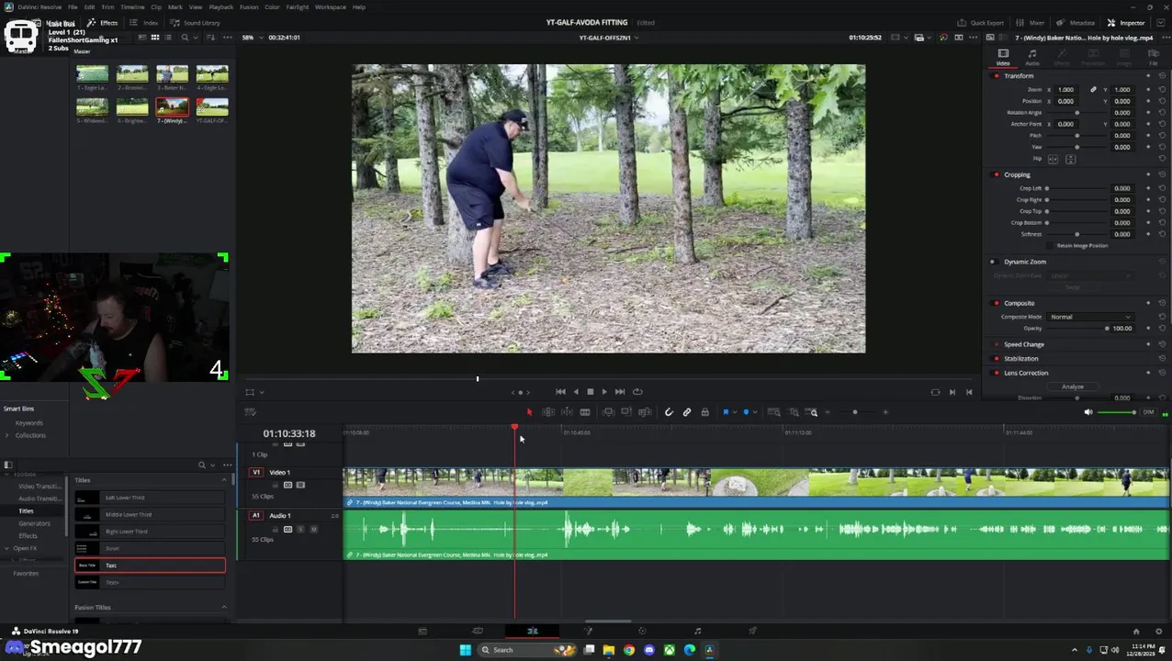The image size is (1172, 661).
Task: Expand the Stabilization section header
Action: point(1021,359)
